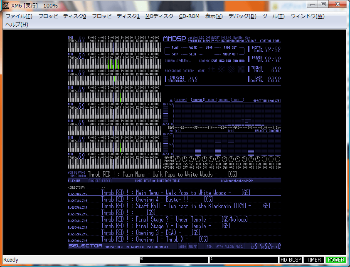Pick the dotted grid background pattern icon
This screenshot has height=267, width=350.
tap(212, 70)
